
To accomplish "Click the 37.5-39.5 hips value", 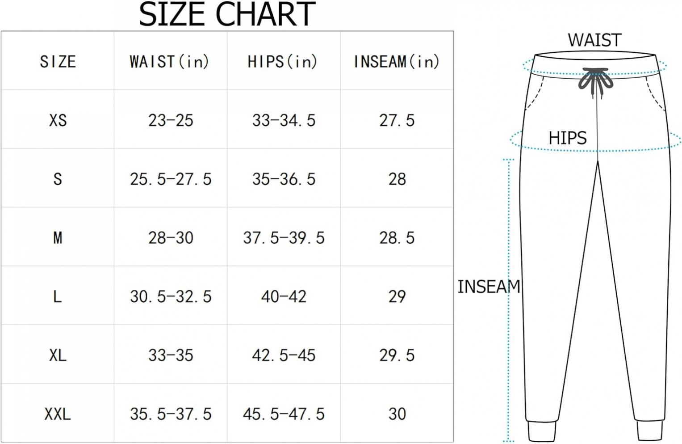I will click(284, 238).
